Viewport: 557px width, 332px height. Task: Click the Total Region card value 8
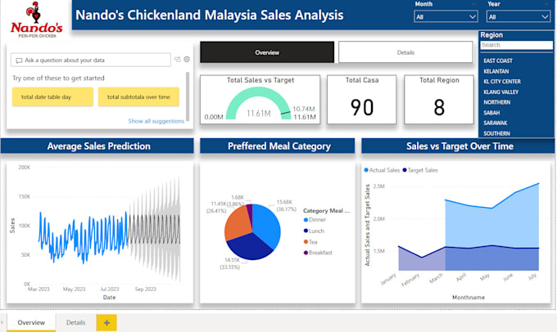439,107
